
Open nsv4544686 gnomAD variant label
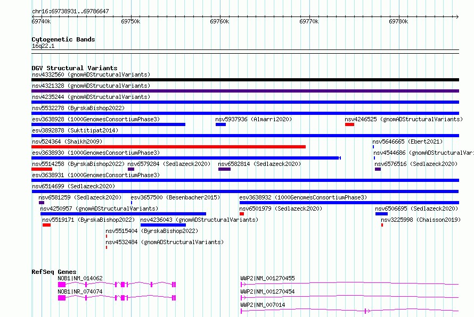point(423,153)
